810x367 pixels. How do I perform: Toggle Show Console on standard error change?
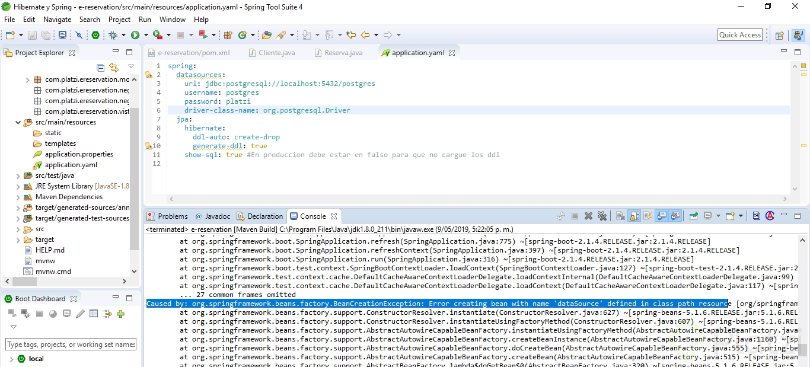tap(675, 216)
